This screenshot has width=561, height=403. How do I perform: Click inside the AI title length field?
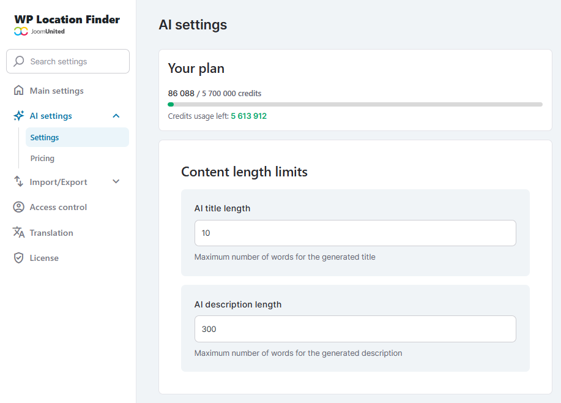tap(355, 233)
